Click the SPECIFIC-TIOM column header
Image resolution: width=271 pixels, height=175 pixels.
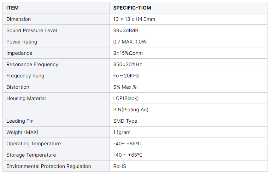click(x=132, y=8)
